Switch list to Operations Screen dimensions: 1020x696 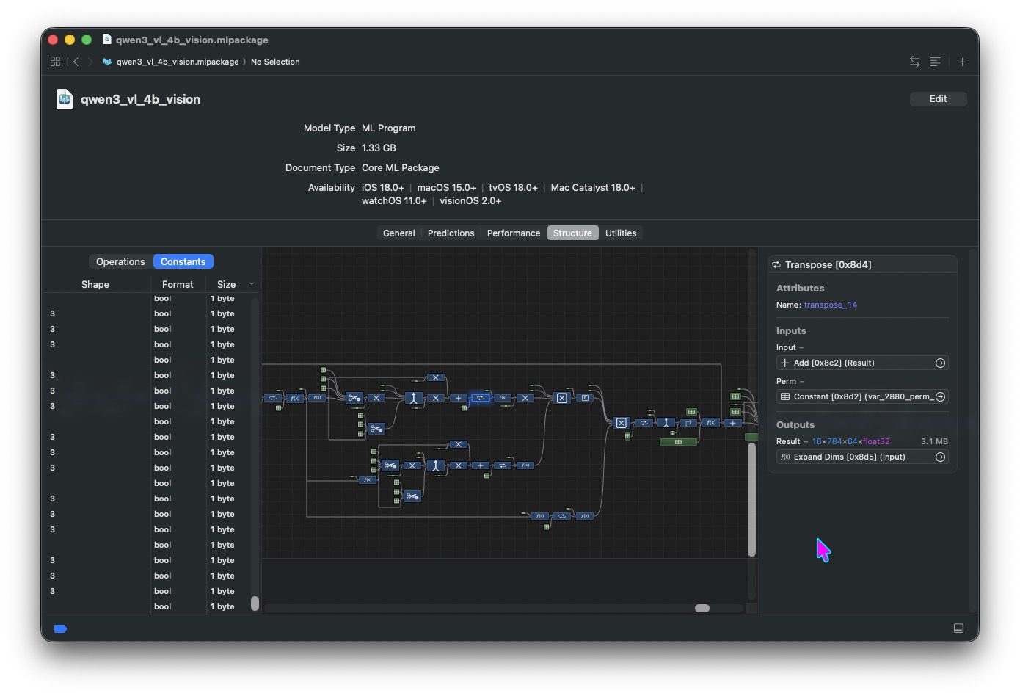click(x=120, y=261)
